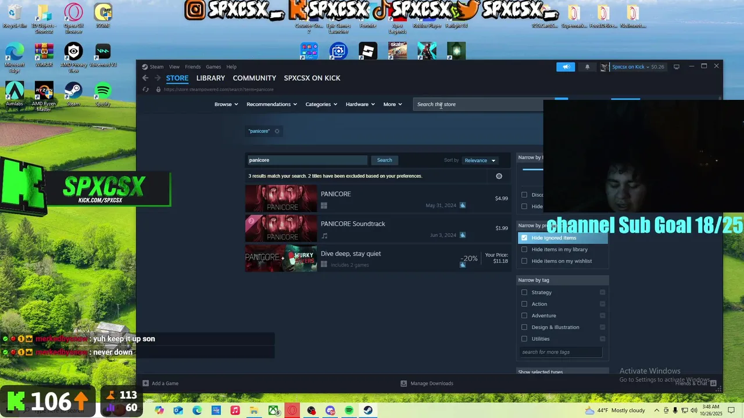Open Friends & Chat

click(x=696, y=383)
